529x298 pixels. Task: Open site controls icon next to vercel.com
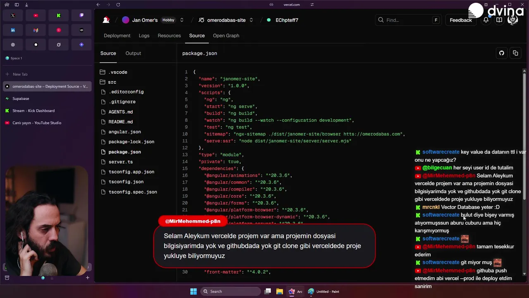[x=312, y=5]
